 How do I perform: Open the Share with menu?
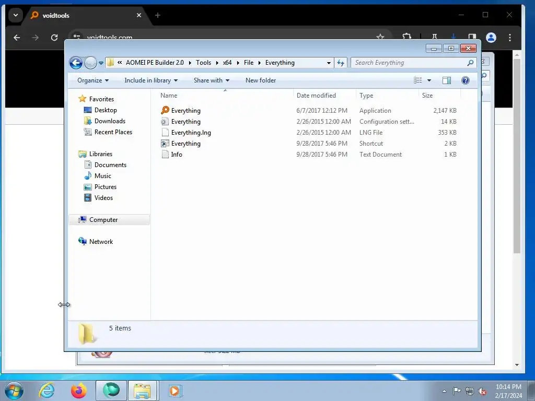[211, 80]
